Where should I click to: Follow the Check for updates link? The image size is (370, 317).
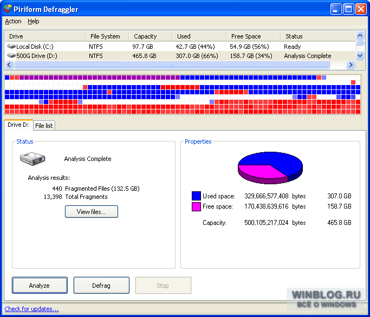[x=31, y=309]
